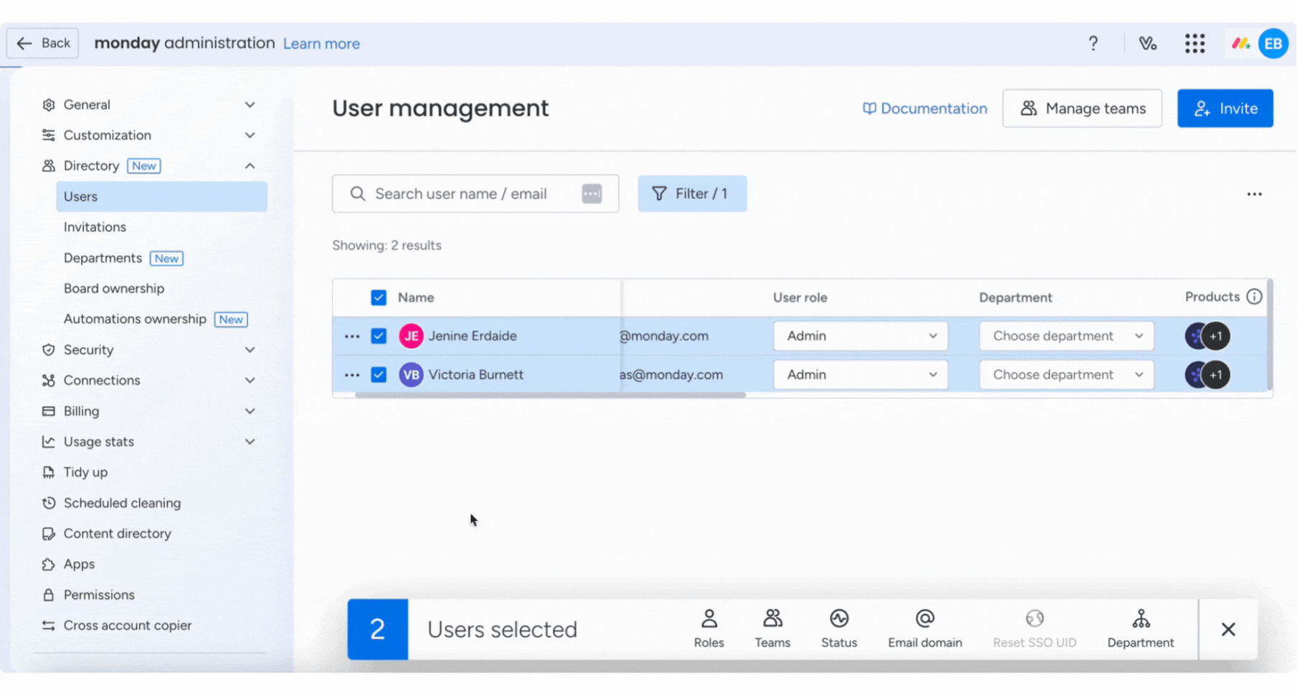Open row menu for Victoria Burnett
The height and width of the screenshot is (695, 1297).
pos(351,375)
